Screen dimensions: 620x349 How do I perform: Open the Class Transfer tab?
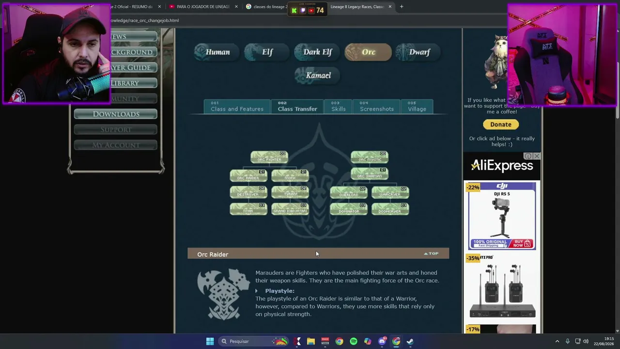point(297,107)
